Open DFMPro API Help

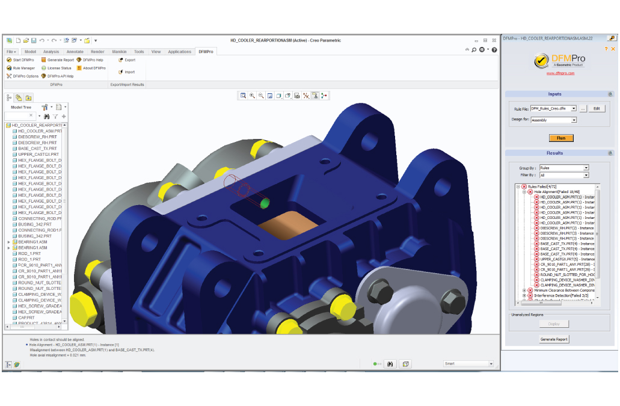57,76
